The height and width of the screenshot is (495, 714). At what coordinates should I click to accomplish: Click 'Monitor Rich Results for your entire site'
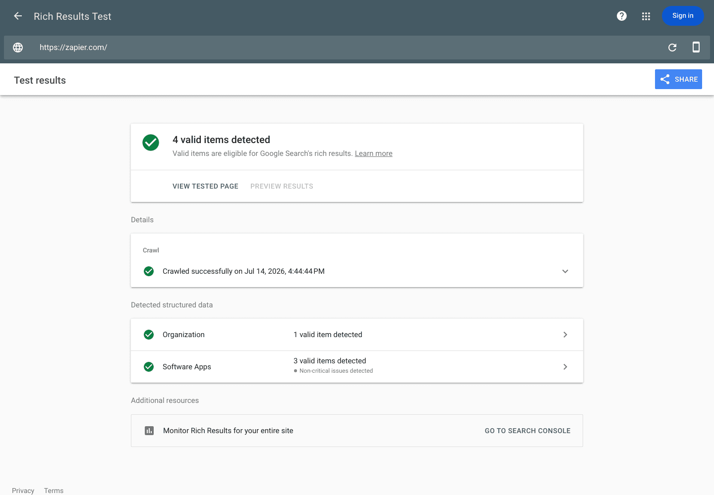[x=228, y=431]
